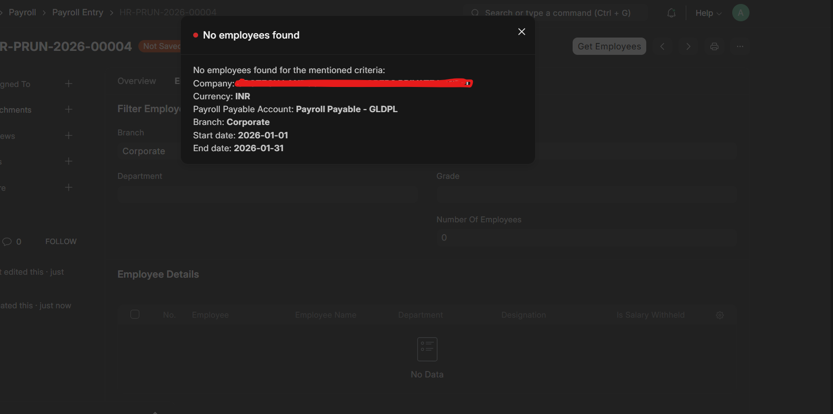Expand the Help dropdown menu

click(x=708, y=13)
